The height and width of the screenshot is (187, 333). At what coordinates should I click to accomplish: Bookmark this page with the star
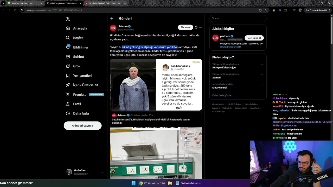[x=266, y=10]
